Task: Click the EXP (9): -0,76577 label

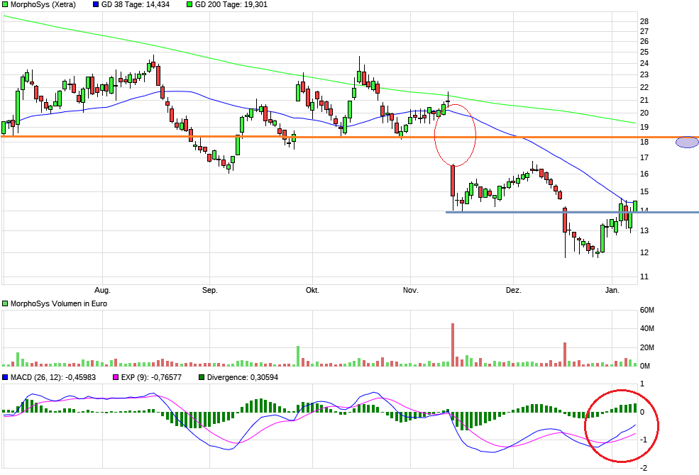Action: tap(151, 377)
